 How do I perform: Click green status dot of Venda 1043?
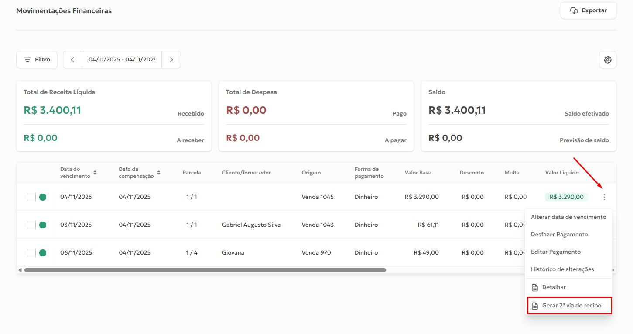coord(43,225)
